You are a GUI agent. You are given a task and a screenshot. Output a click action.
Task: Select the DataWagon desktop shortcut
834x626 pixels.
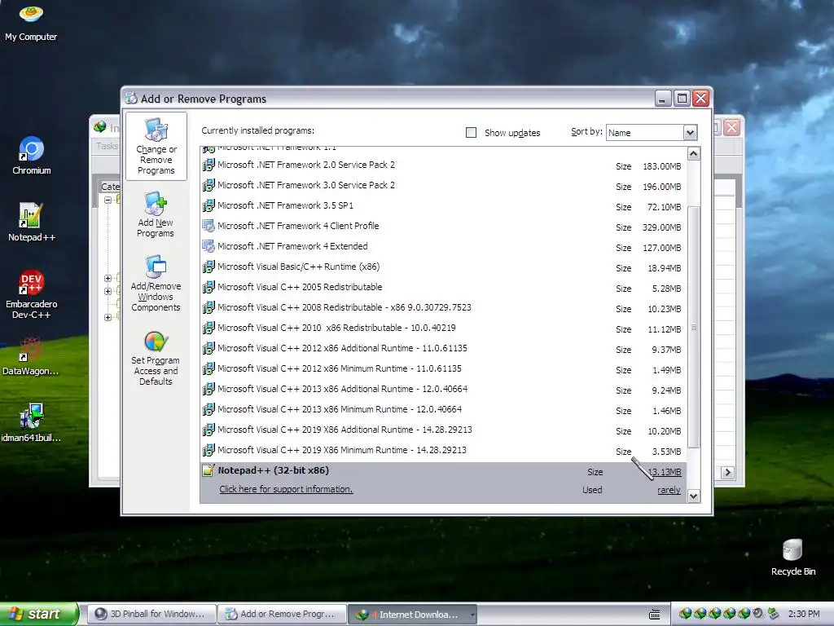tap(31, 357)
